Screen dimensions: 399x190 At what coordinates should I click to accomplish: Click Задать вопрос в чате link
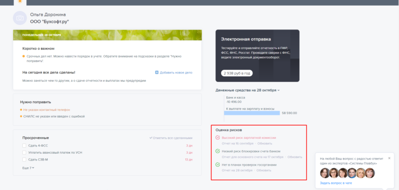tap(336, 183)
